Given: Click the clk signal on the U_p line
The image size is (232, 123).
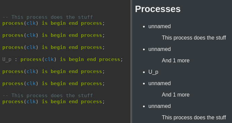Looking at the screenshot, I should pyautogui.click(x=49, y=59).
